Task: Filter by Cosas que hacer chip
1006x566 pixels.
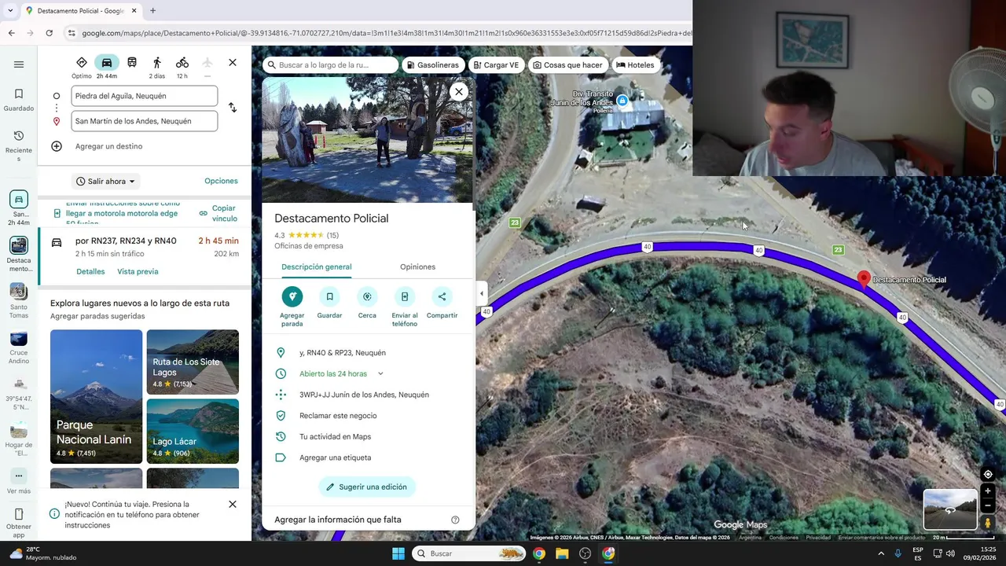Action: click(567, 65)
